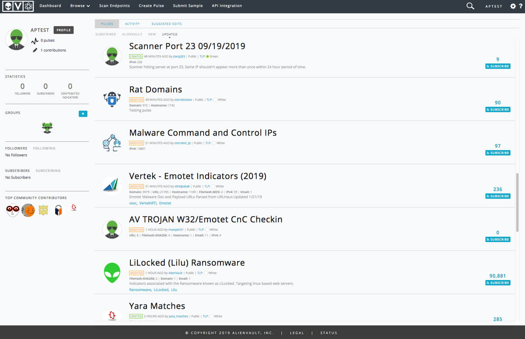Filter pulses by AlienVault
The height and width of the screenshot is (339, 525).
(132, 34)
